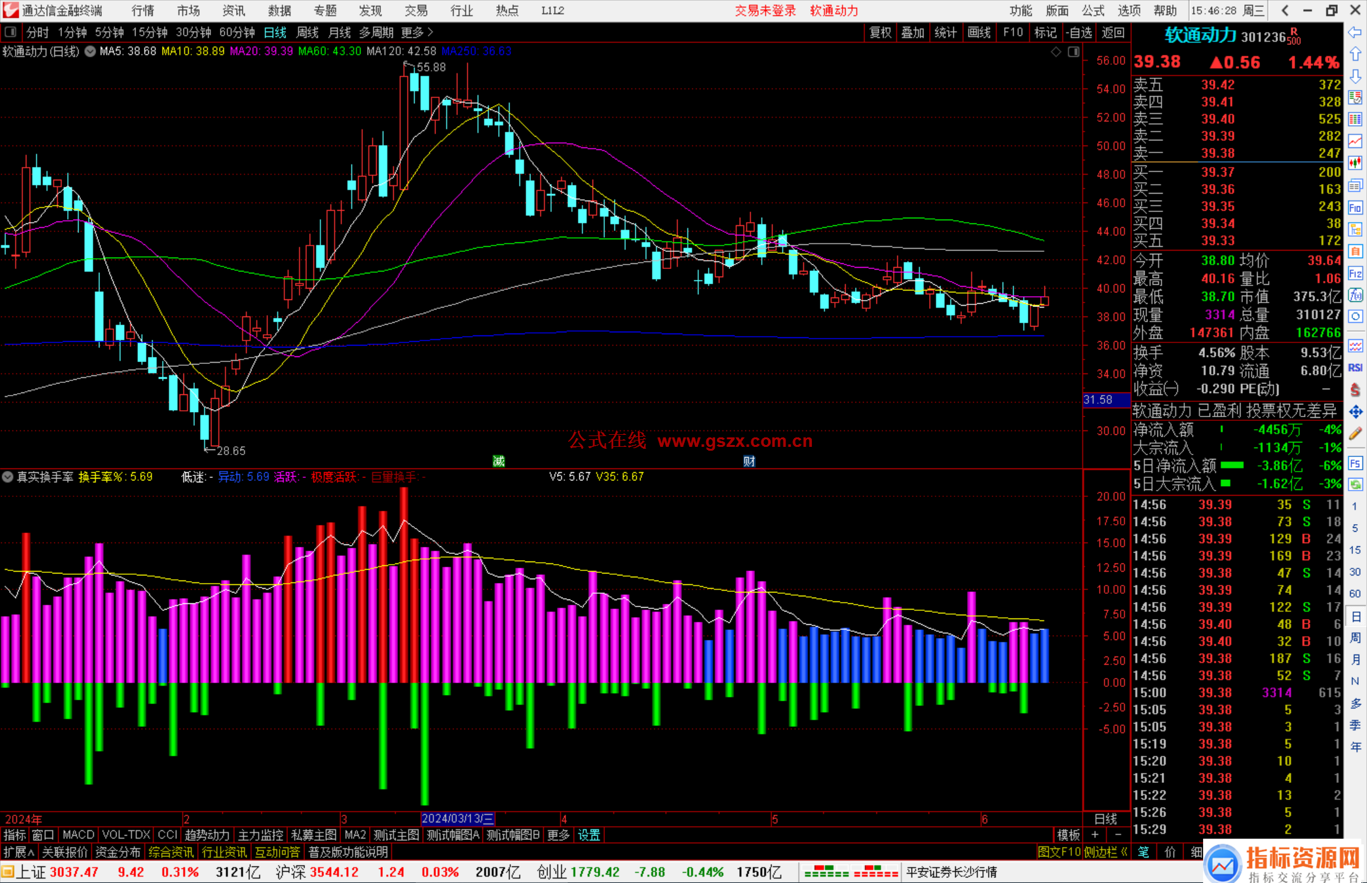Click the circle icon in right sidebar

[1355, 316]
